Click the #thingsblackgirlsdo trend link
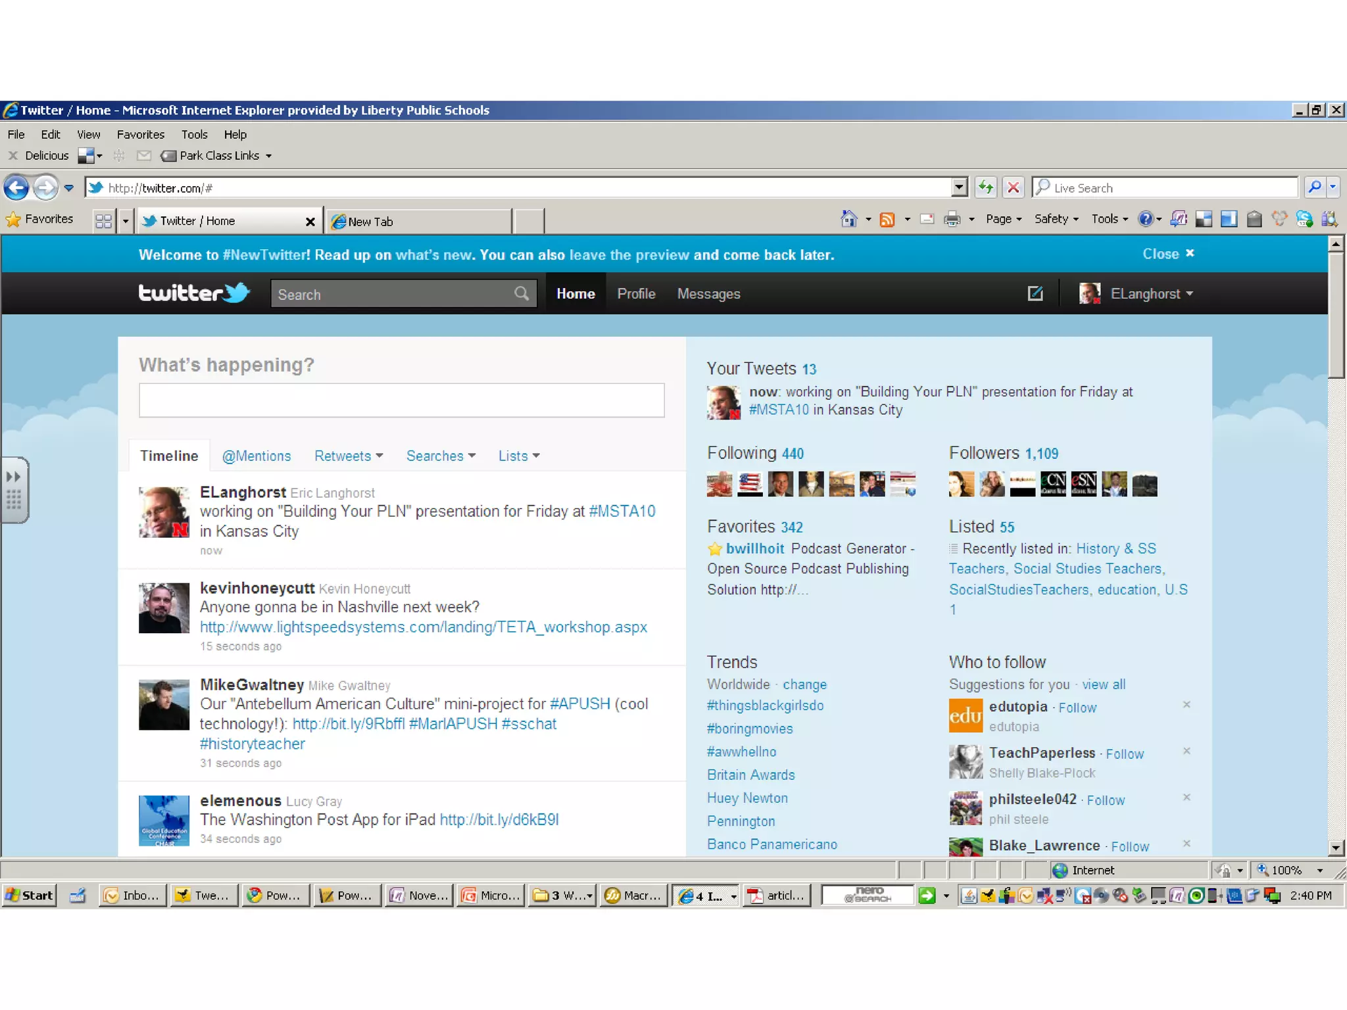The image size is (1347, 1010). pos(765,706)
